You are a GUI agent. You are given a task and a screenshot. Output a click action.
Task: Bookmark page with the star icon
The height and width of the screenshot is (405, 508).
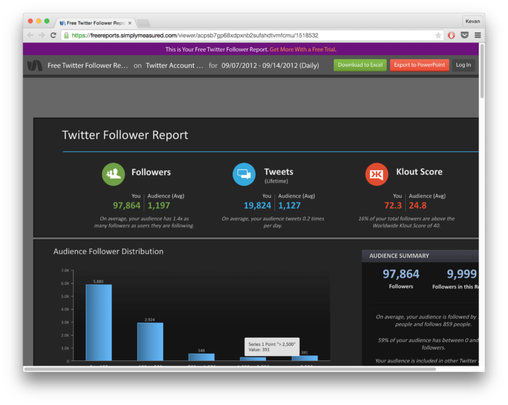pos(438,36)
